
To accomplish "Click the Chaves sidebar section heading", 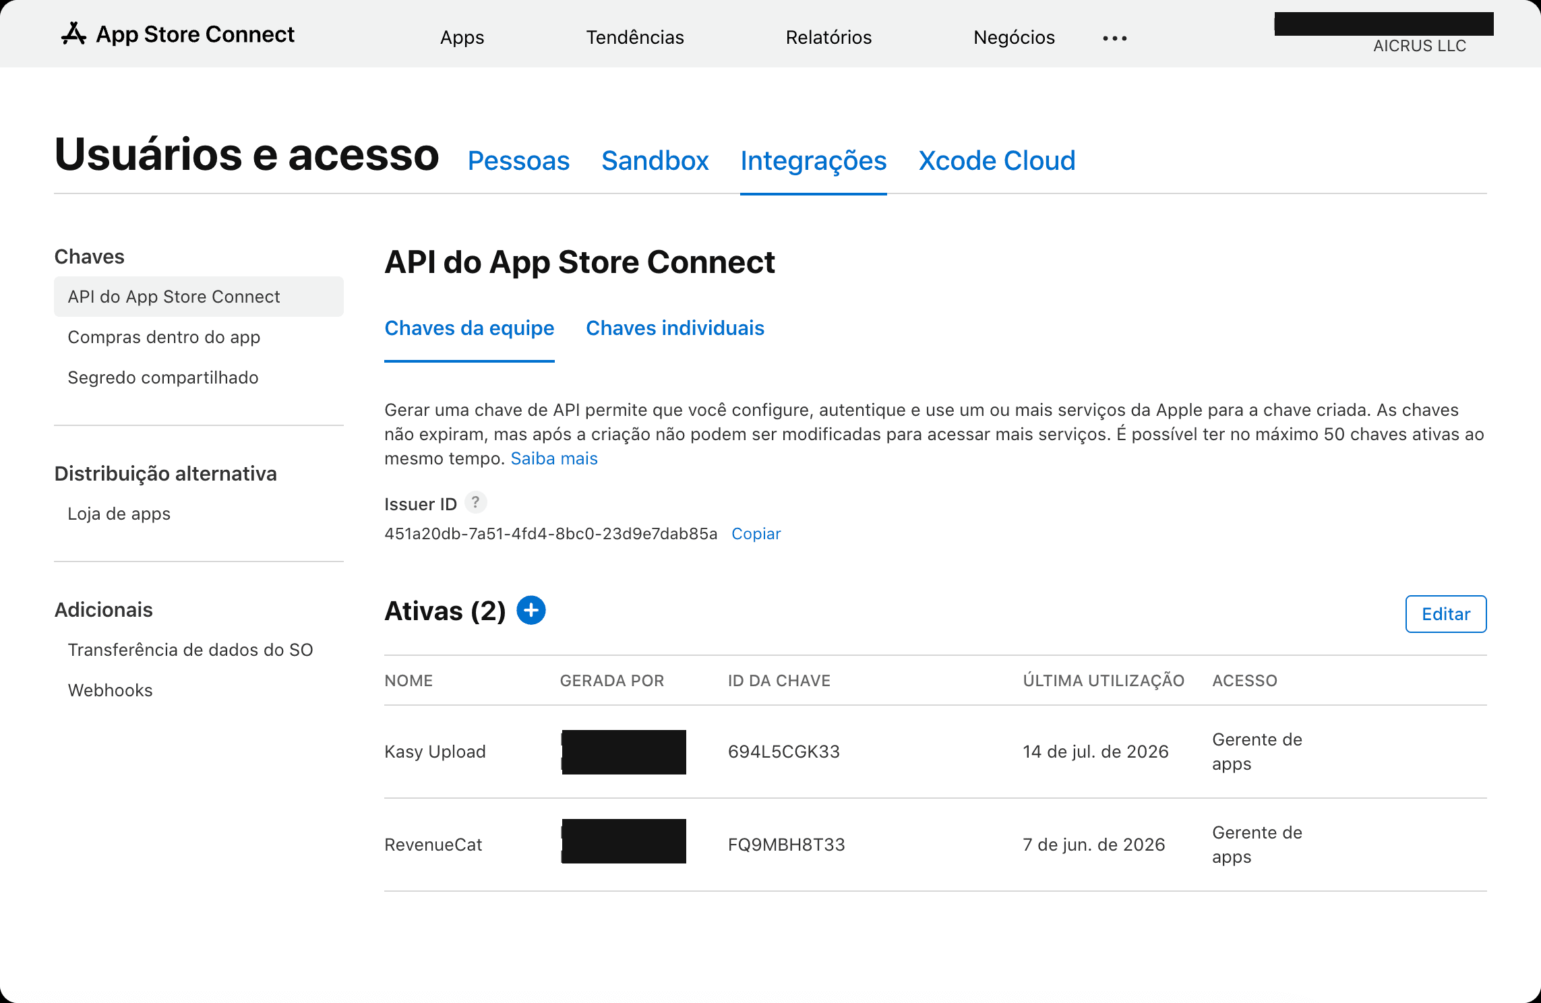I will (89, 257).
